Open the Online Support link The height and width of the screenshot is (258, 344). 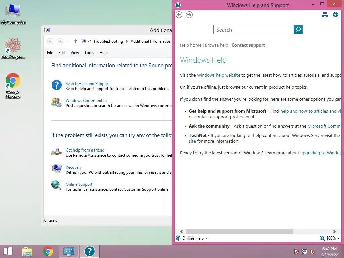79,184
